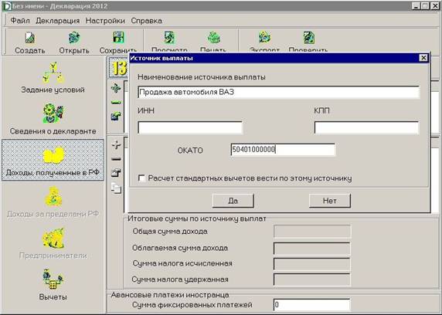Viewport: 442px width, 315px height.
Task: Select the Задание условий section icon
Action: 53,73
